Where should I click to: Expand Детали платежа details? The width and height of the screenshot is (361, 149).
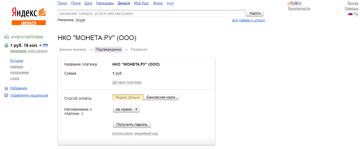tap(127, 82)
